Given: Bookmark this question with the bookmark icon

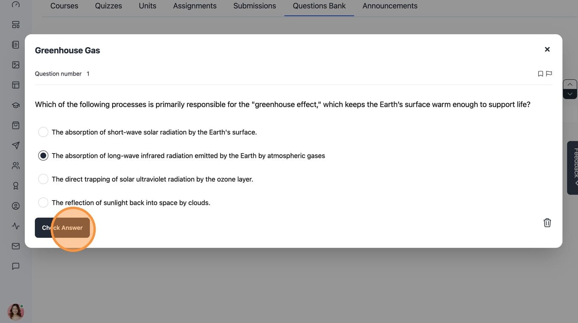Looking at the screenshot, I should tap(541, 74).
